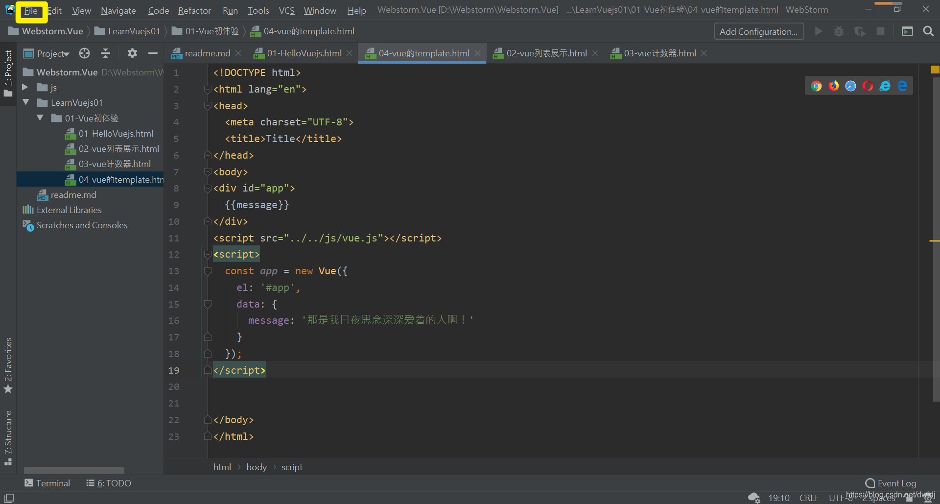Open the Project view dropdown
This screenshot has height=504, width=940.
pyautogui.click(x=47, y=53)
